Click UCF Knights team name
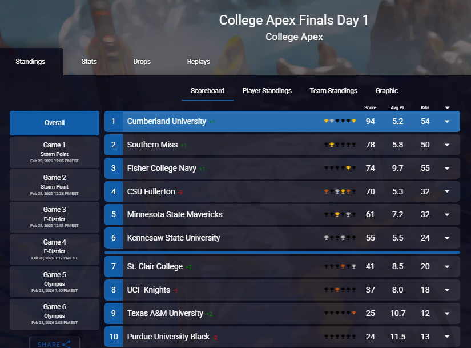This screenshot has height=348, width=471. [x=148, y=290]
